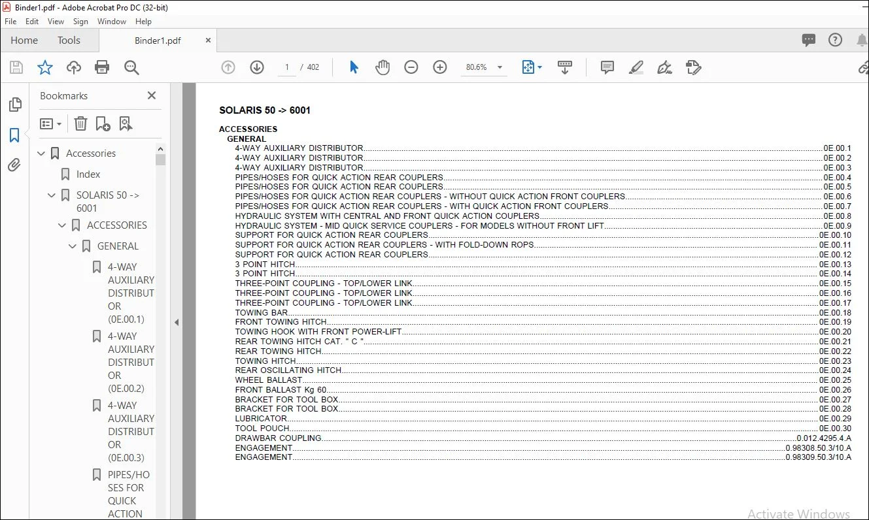Open bookmark 4-WAY AUXILIARY DISTRIBUTOR (0E.00.2)
Viewport: 869px width, 520px height.
pos(131,362)
